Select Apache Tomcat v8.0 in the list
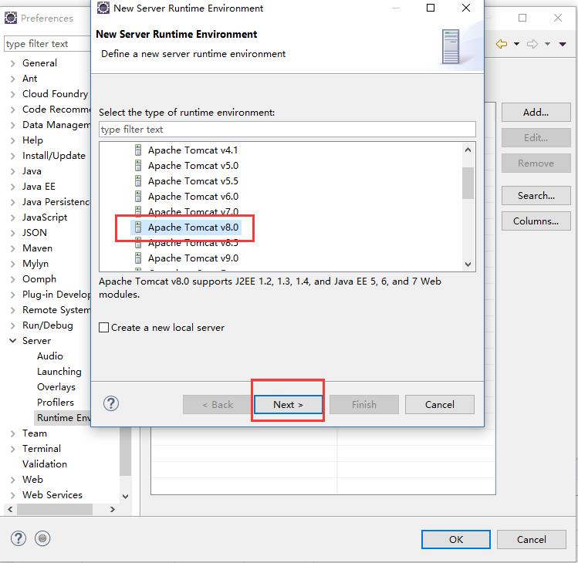This screenshot has height=563, width=578. tap(193, 228)
